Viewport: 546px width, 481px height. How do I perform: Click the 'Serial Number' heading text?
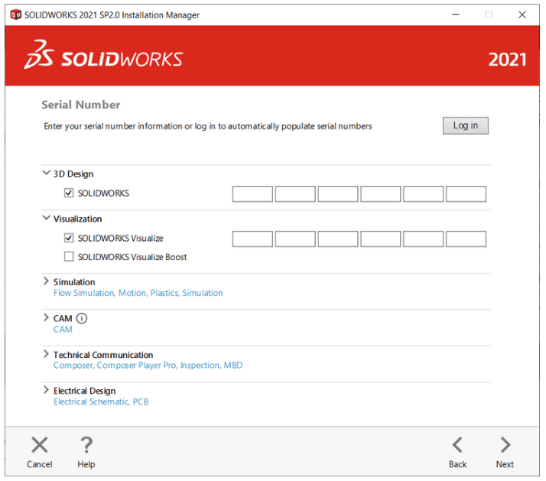[81, 105]
